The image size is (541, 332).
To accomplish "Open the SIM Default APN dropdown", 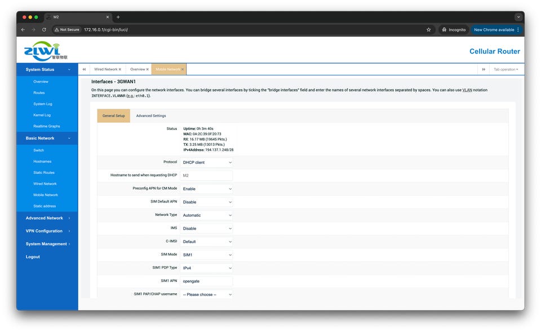I will tap(206, 202).
